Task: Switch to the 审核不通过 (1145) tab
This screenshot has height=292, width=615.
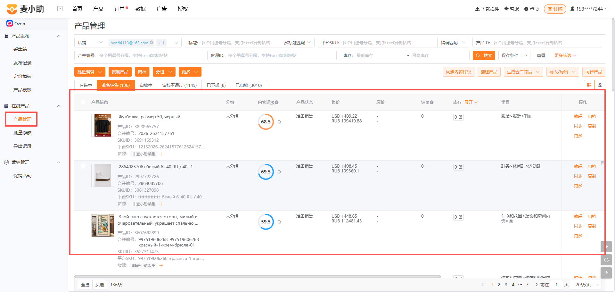Action: click(179, 85)
